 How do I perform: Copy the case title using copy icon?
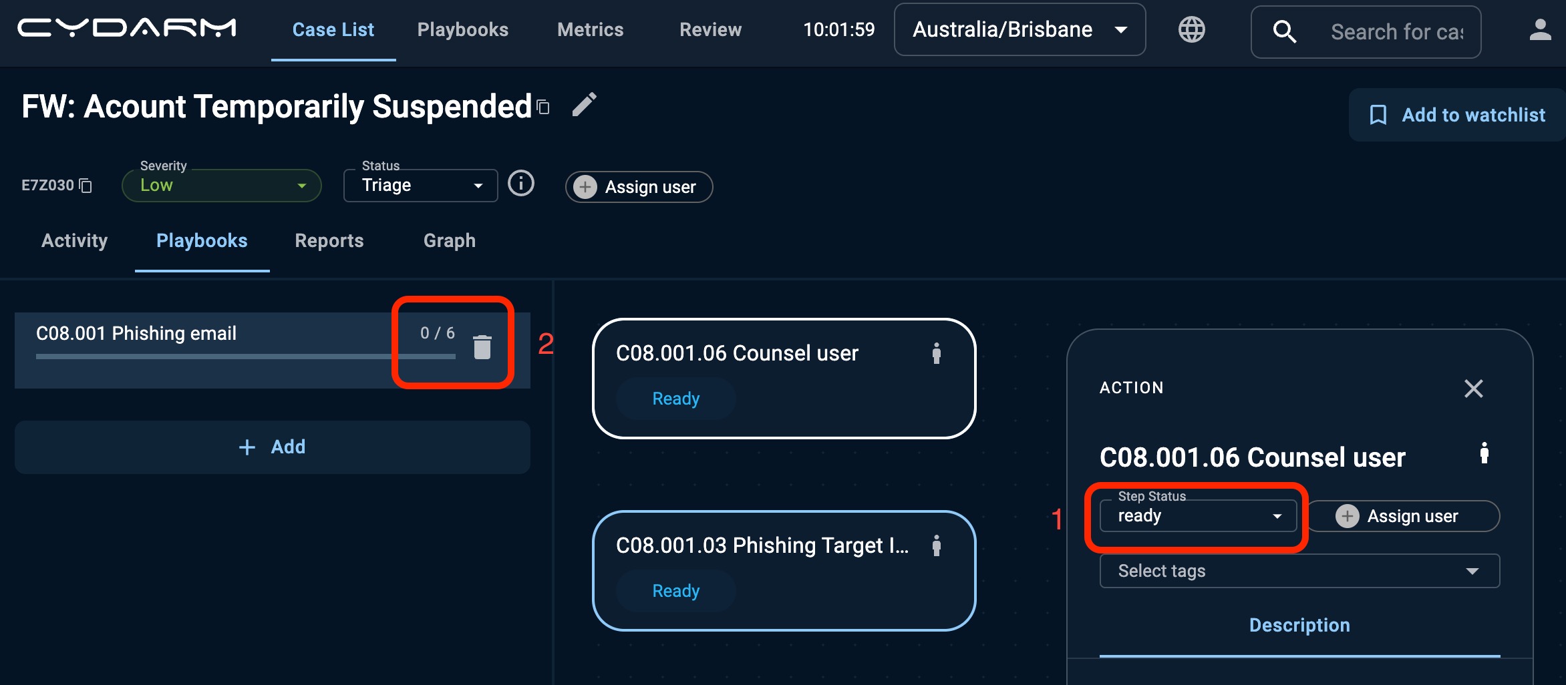pyautogui.click(x=543, y=107)
